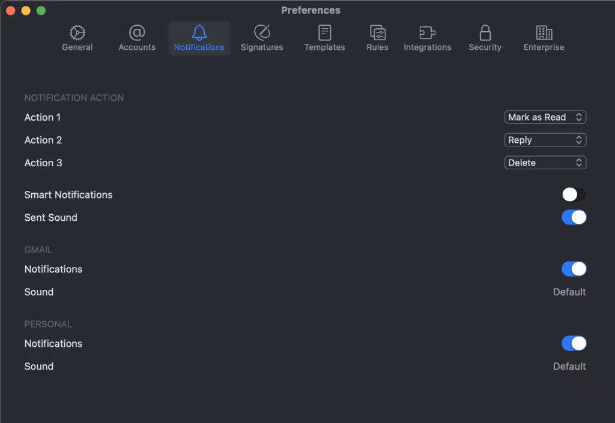The width and height of the screenshot is (615, 423).
Task: Click the PERSONAL section header
Action: [x=48, y=324]
